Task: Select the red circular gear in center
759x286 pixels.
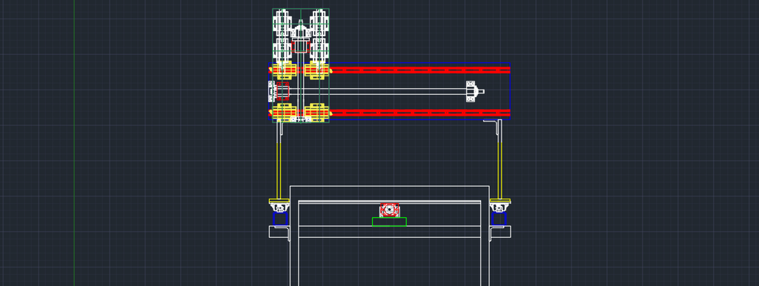Action: click(389, 210)
